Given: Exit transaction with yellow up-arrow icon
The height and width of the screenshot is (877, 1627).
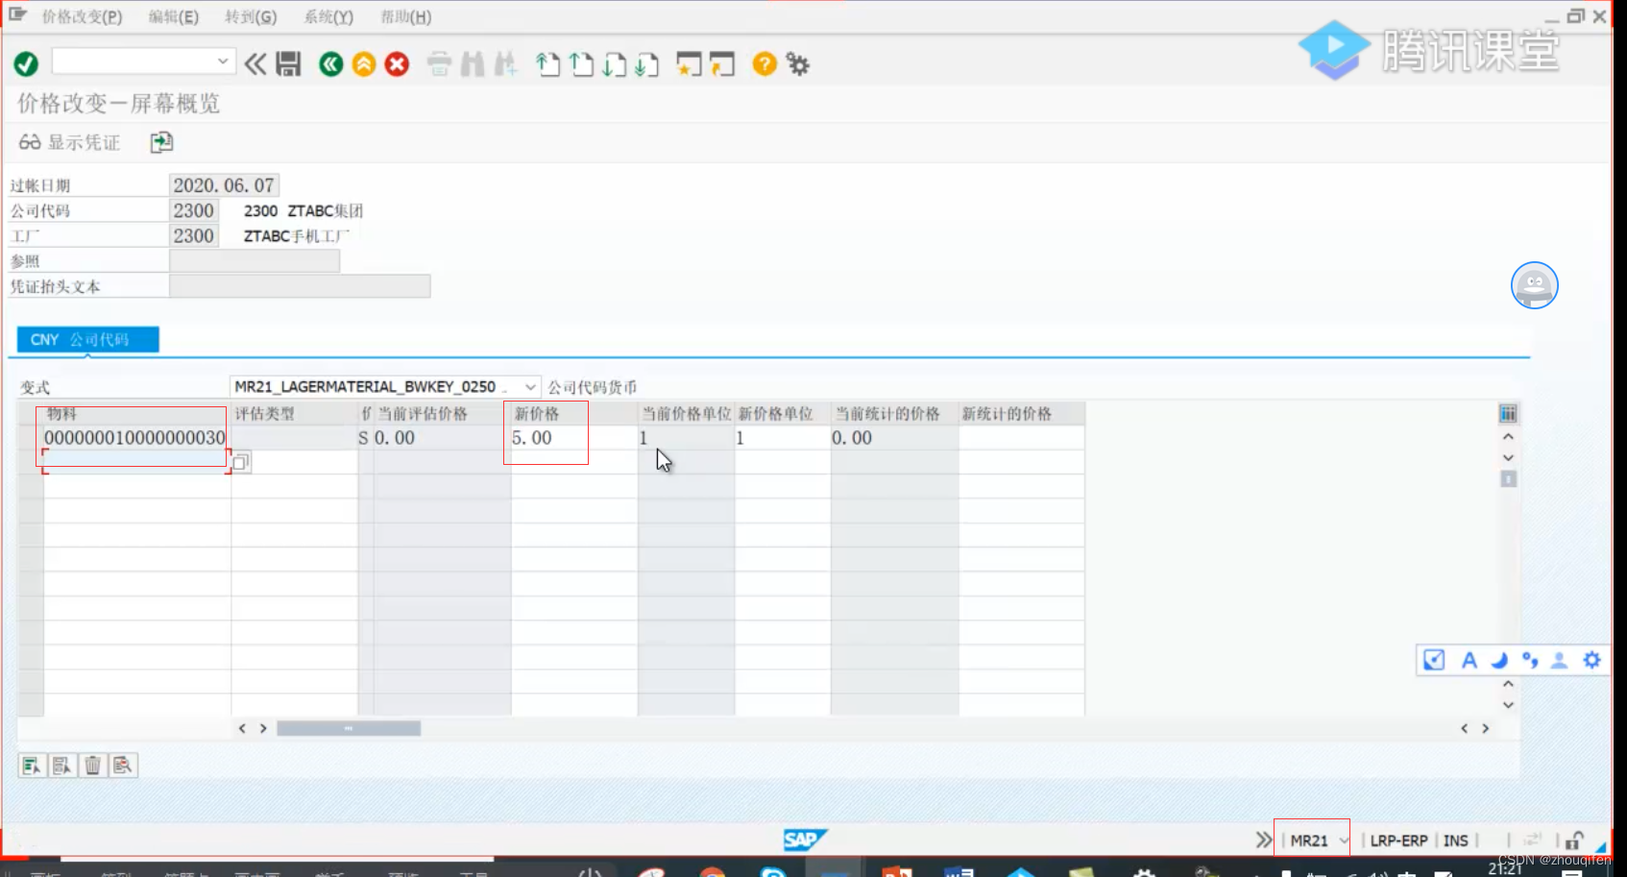Looking at the screenshot, I should [x=364, y=64].
